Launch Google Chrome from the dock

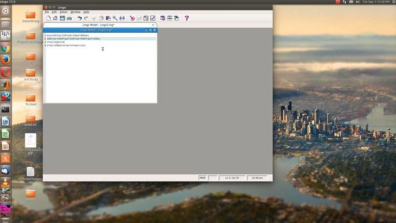6,48
